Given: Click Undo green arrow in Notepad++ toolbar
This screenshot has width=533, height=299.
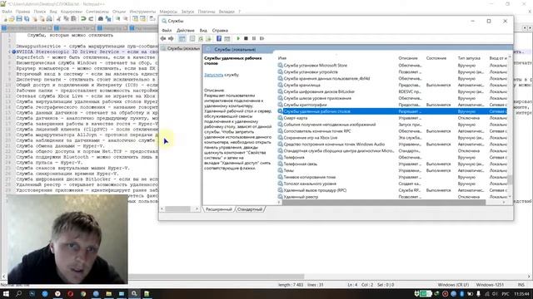Looking at the screenshot, I should click(83, 18).
